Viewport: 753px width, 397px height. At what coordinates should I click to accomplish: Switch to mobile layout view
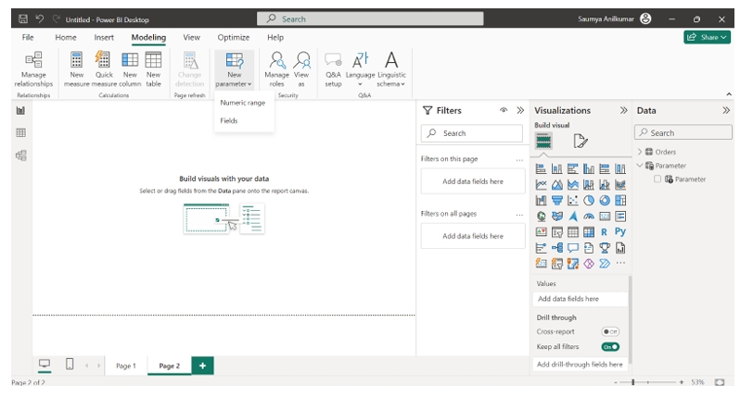(x=70, y=365)
